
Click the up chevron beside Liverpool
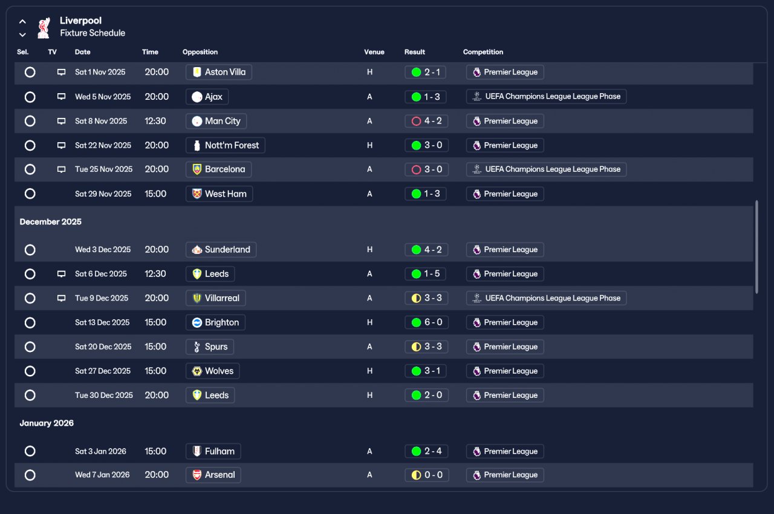pos(22,22)
